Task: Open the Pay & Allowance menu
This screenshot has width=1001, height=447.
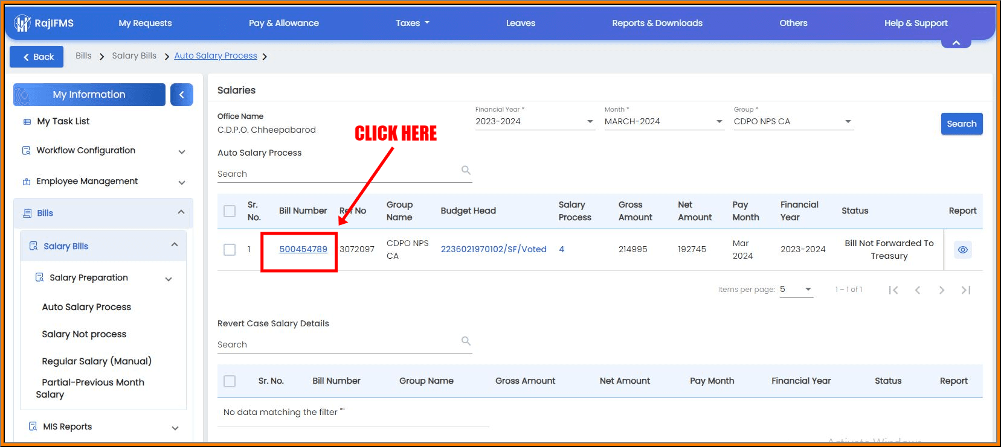Action: 284,23
